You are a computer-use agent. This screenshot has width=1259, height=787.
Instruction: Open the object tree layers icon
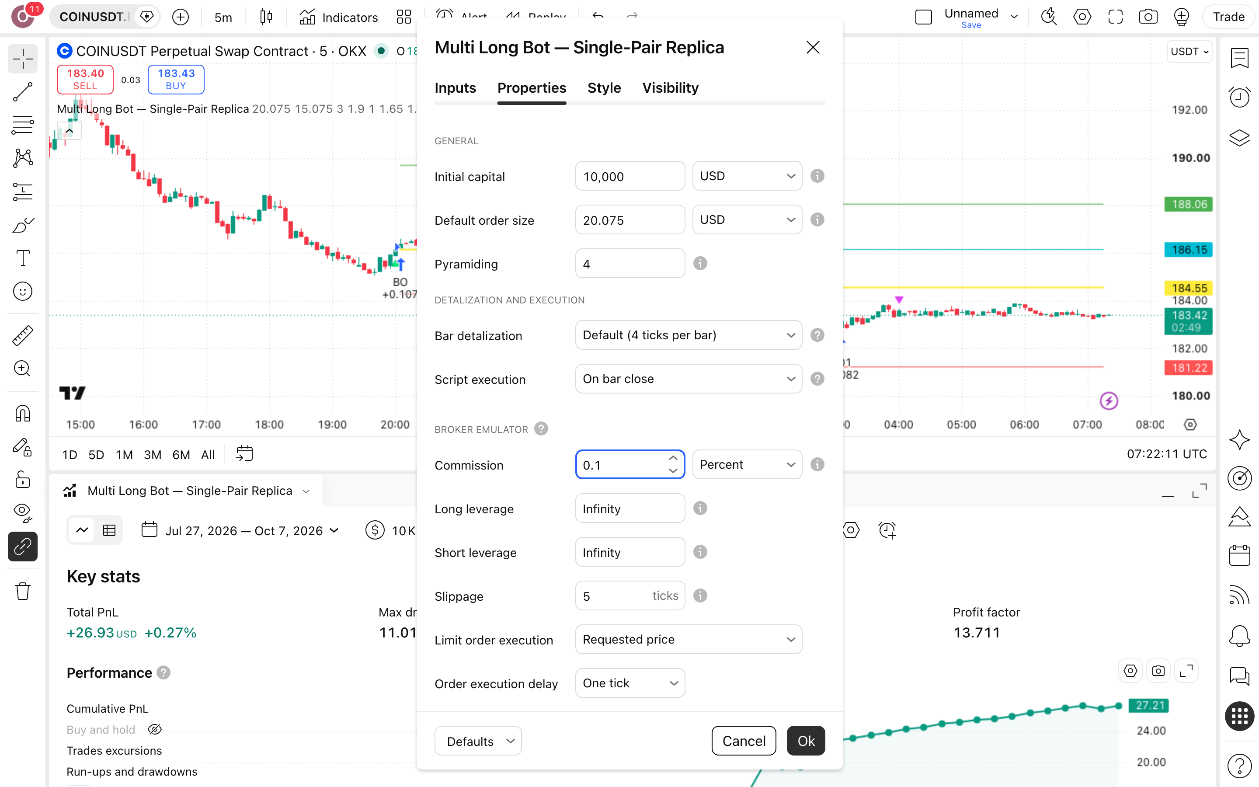click(x=1240, y=137)
